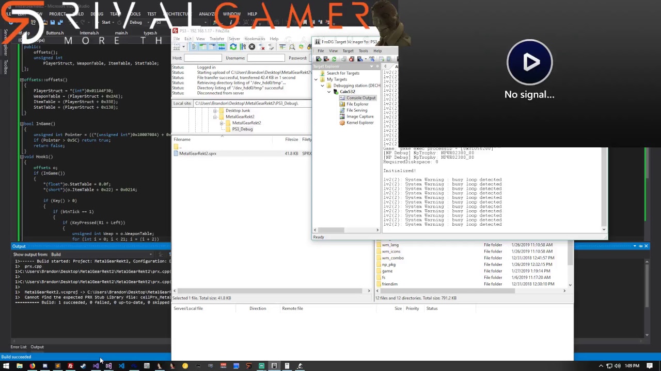Expand the Desktop Junk folder in FileZilla
Image resolution: width=661 pixels, height=371 pixels.
pos(215,111)
